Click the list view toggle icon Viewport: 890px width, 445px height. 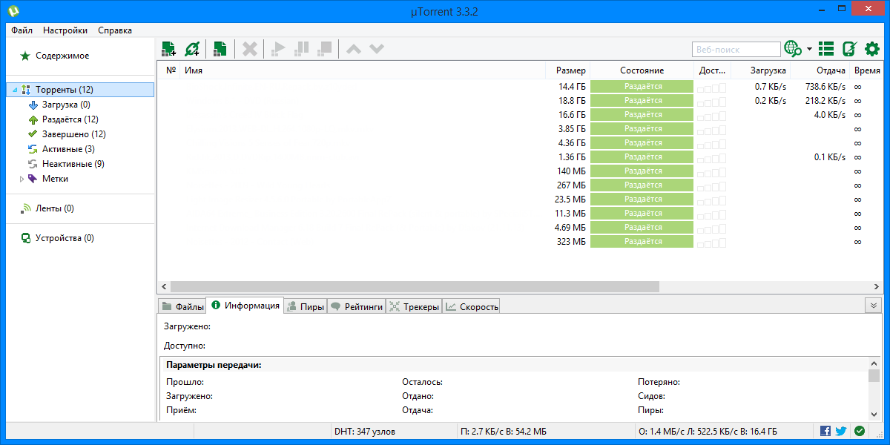coord(826,49)
